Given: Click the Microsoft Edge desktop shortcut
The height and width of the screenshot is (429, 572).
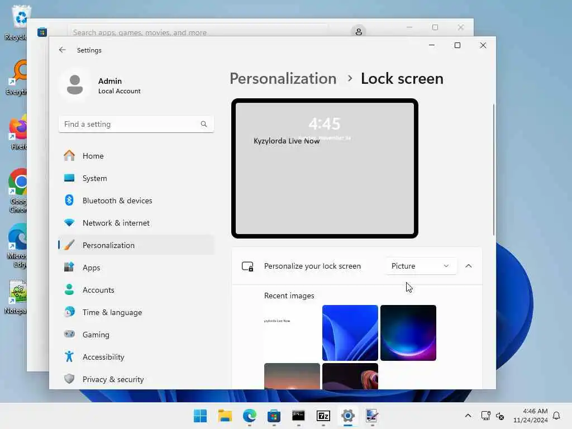Looking at the screenshot, I should click(17, 246).
